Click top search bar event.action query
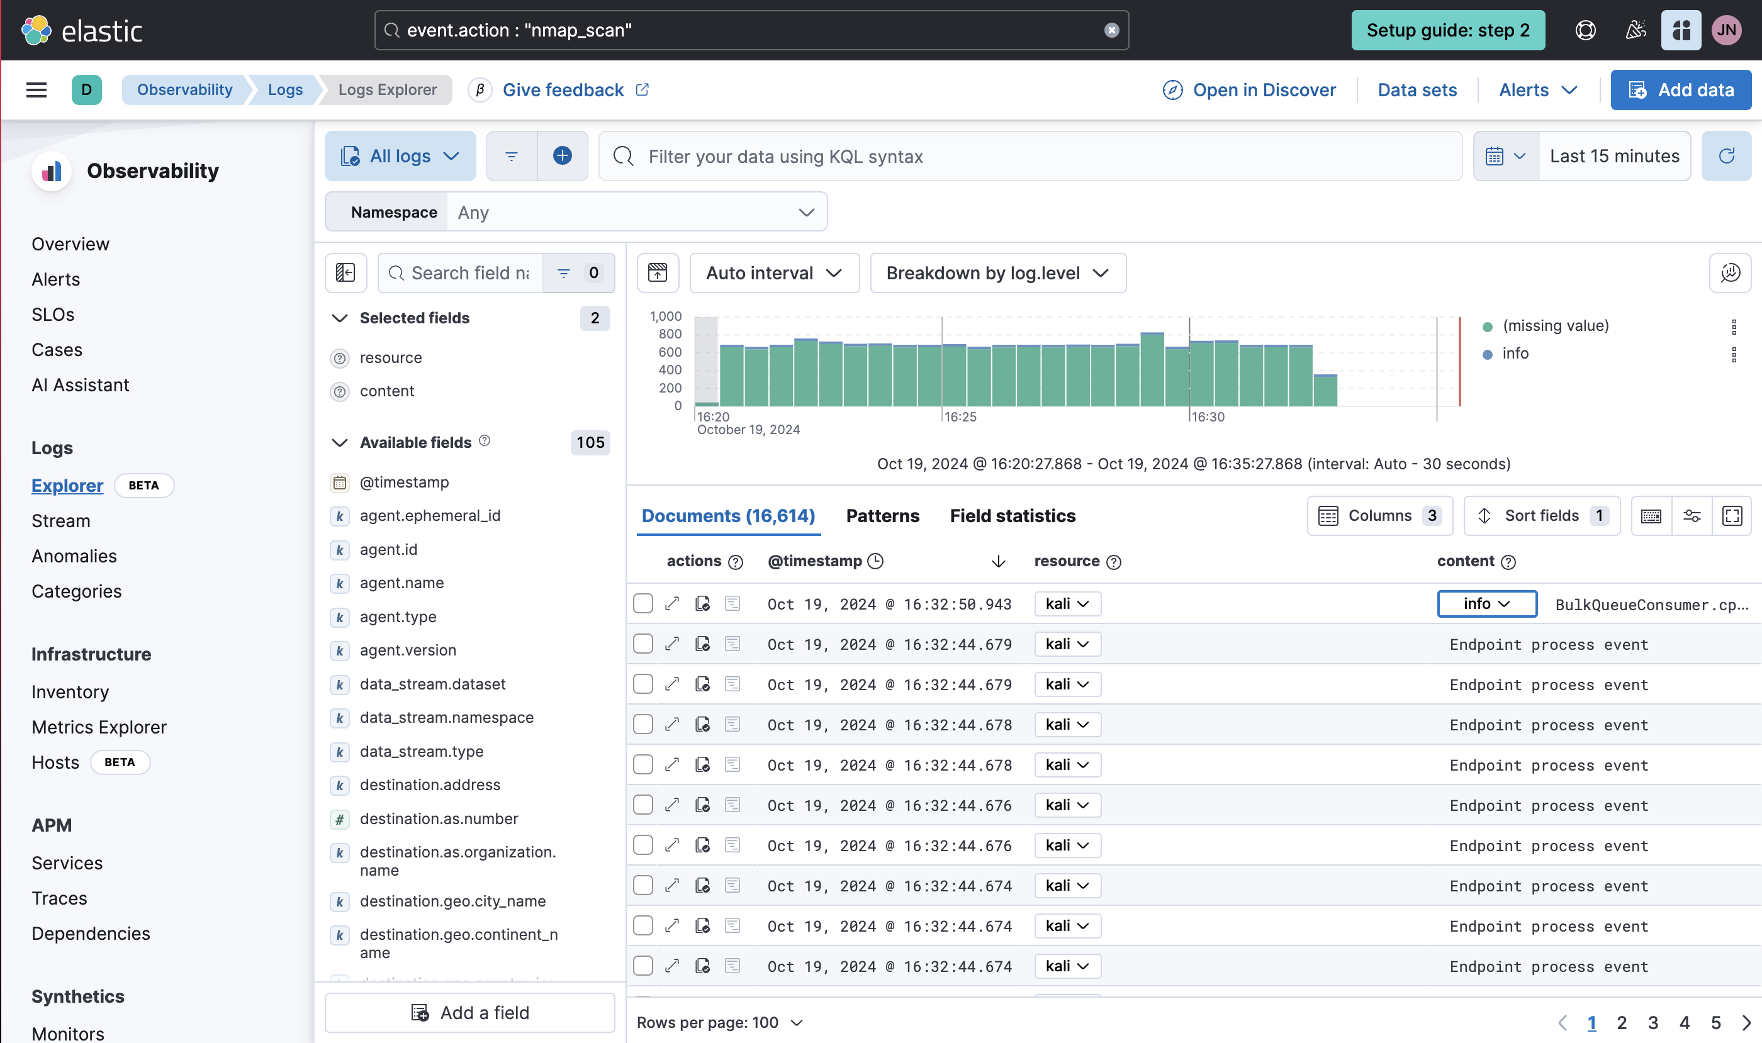Screen dimensions: 1762x1043 751,30
